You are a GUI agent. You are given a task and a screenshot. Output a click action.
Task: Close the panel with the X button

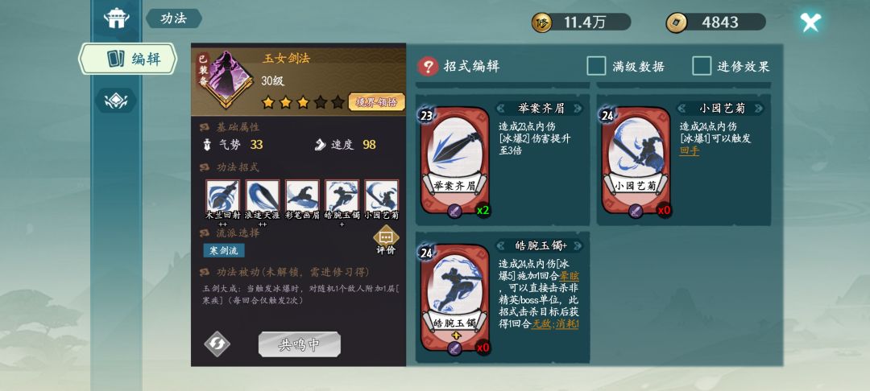(810, 23)
